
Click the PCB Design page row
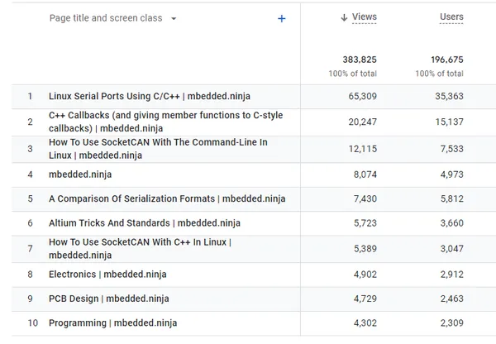108,299
